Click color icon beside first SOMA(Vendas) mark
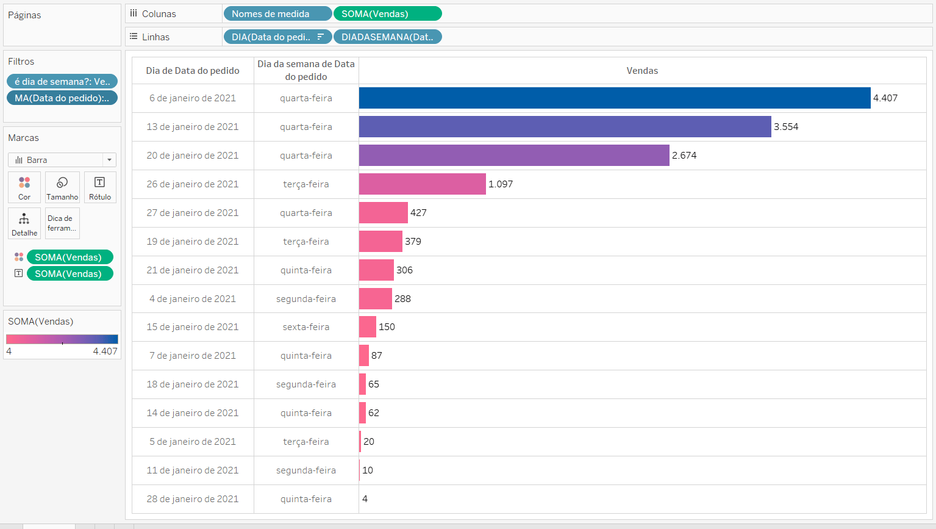936x529 pixels. pyautogui.click(x=19, y=257)
